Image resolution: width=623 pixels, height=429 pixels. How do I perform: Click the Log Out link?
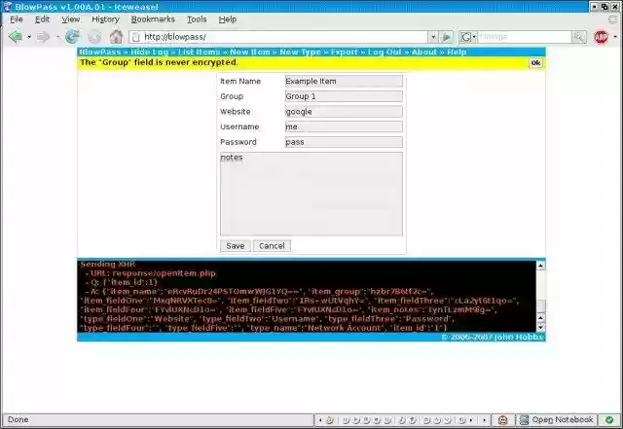(385, 52)
